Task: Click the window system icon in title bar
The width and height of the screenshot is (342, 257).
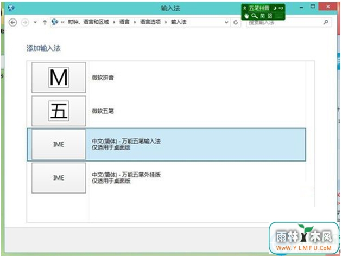Action: [x=11, y=8]
